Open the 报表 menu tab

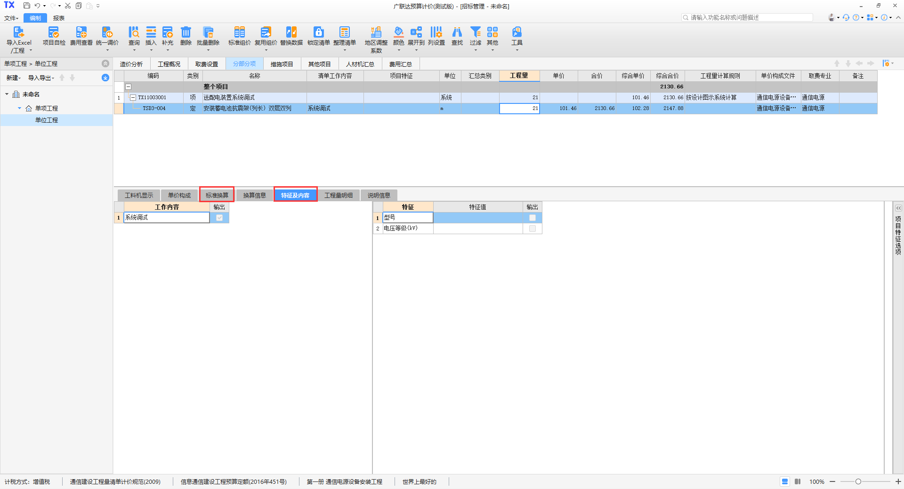point(59,18)
